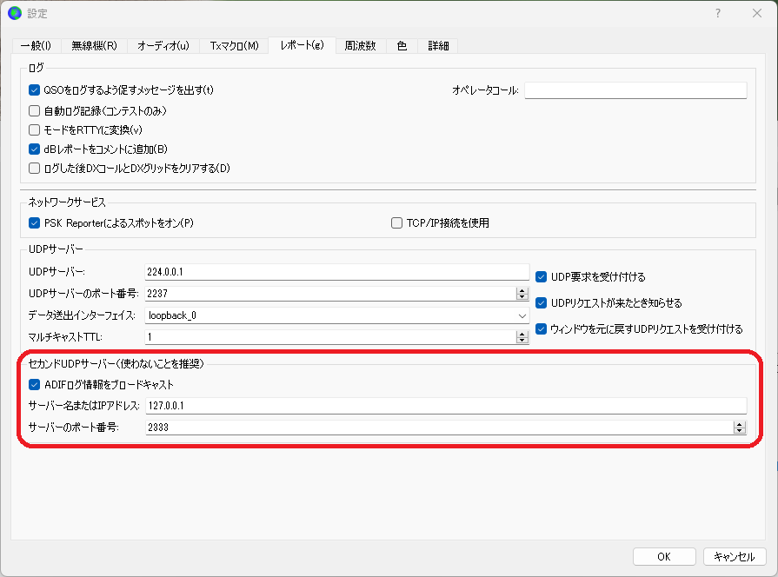The image size is (778, 577).
Task: Uncheck UDP要求を受け付ける option
Action: tap(541, 277)
